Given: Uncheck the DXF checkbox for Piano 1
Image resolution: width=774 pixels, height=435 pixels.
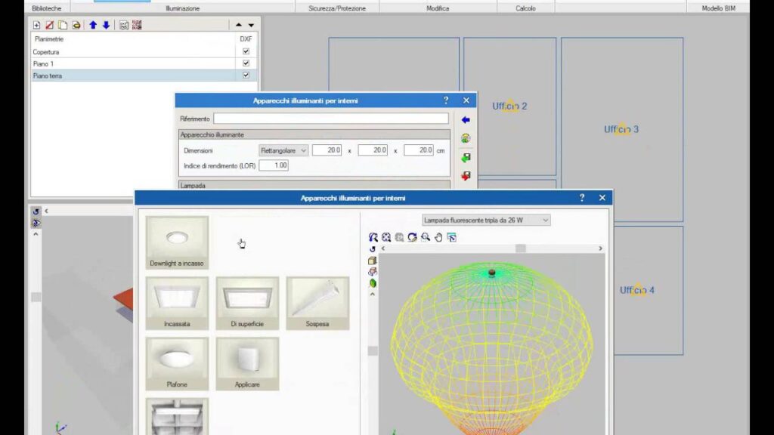Looking at the screenshot, I should click(246, 63).
